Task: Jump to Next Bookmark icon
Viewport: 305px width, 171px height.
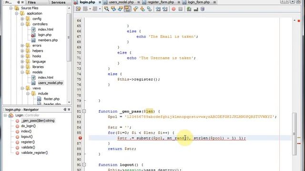Action: [142, 9]
